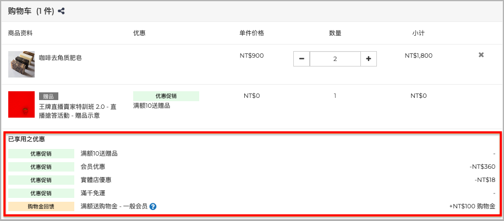504x221 pixels.
Task: Click the NT$1,800 subtotal value
Action: coord(419,56)
